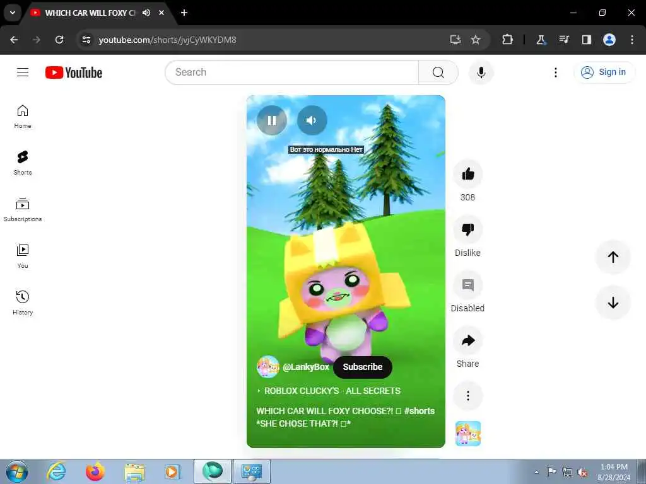
Task: Close the WHICH CAR WILL FOXY tab
Action: point(161,13)
